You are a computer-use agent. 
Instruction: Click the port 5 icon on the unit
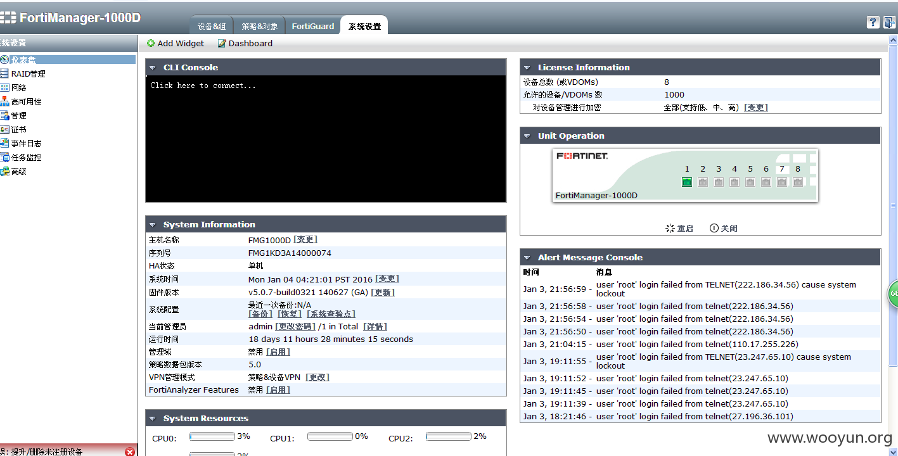(750, 182)
